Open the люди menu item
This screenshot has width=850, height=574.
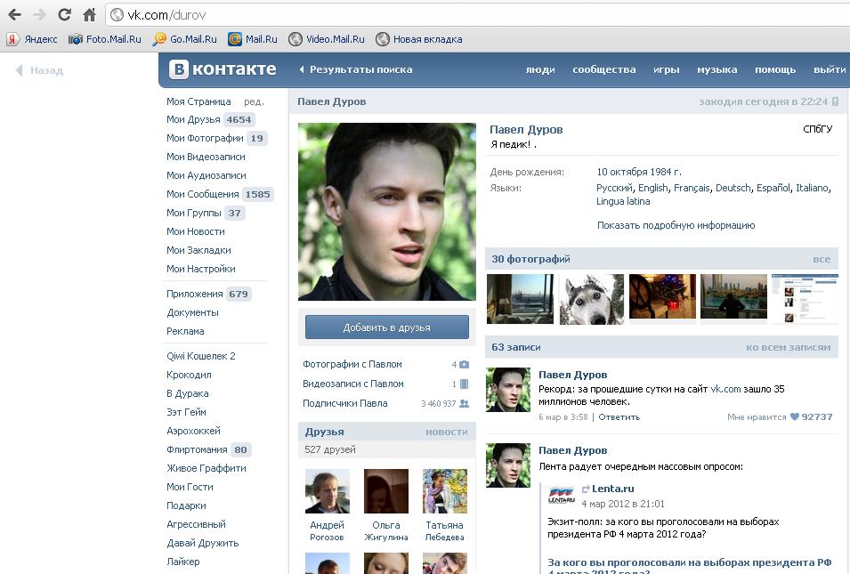pyautogui.click(x=540, y=69)
